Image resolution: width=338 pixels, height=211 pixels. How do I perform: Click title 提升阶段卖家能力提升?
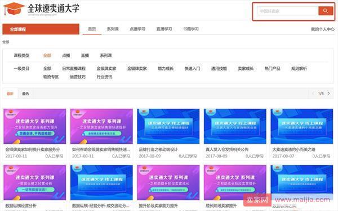(158, 205)
